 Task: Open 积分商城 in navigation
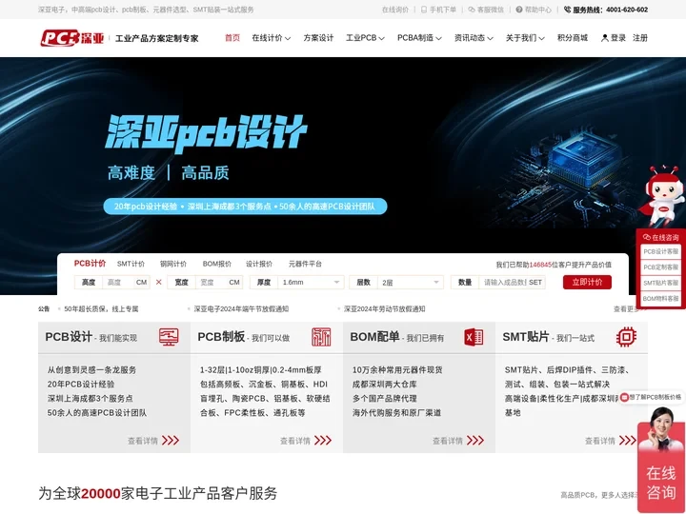click(573, 38)
